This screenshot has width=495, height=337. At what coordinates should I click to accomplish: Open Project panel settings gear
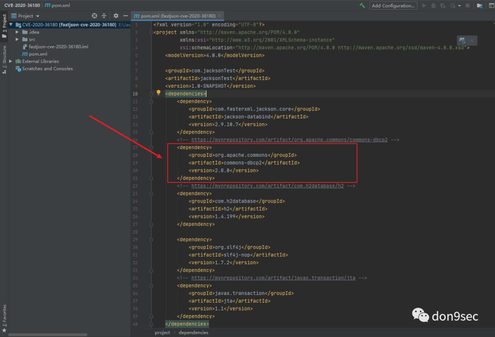point(116,16)
